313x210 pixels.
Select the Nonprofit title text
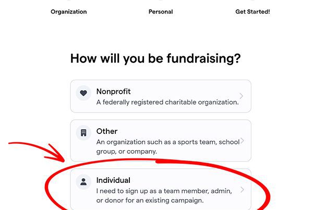[113, 92]
